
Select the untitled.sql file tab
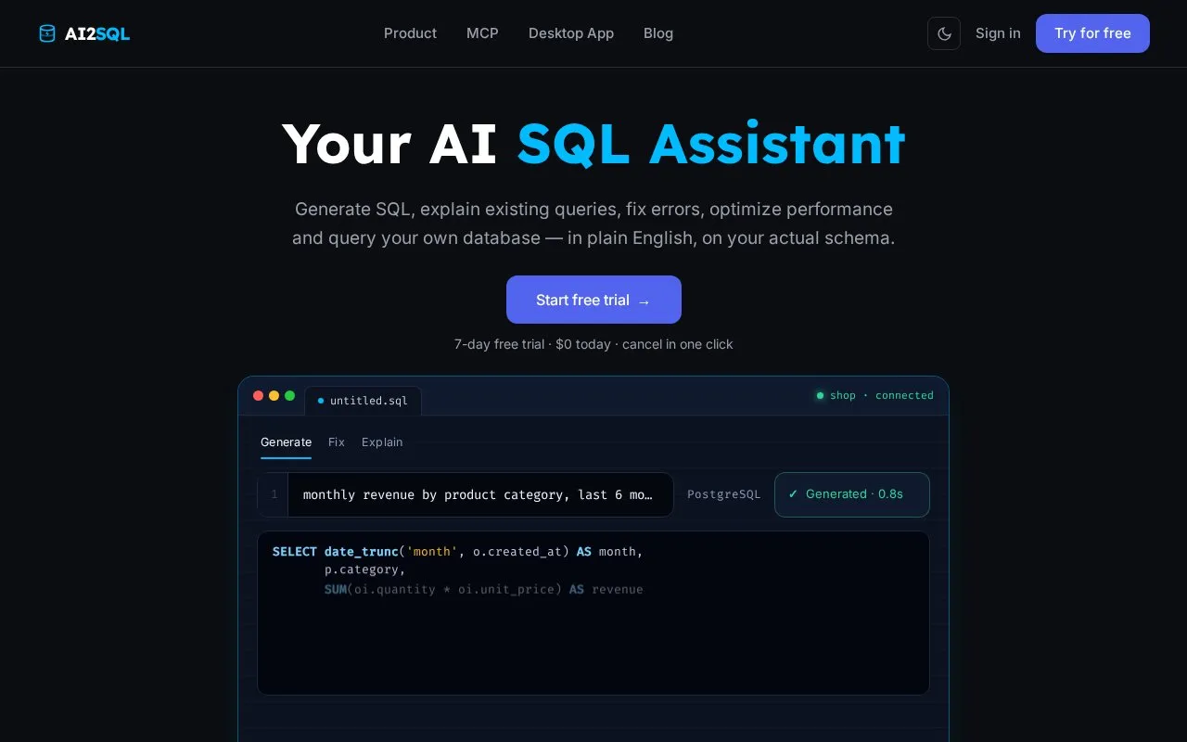[x=363, y=401]
